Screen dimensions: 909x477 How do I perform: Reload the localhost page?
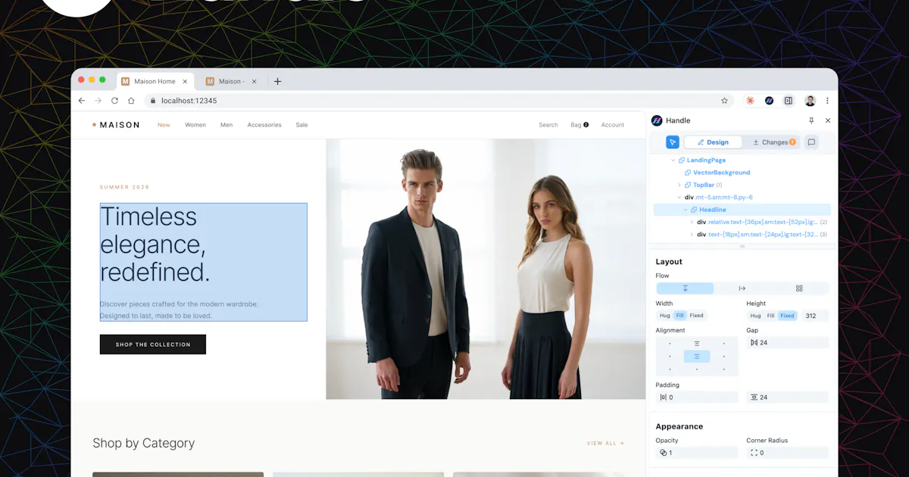(x=114, y=101)
